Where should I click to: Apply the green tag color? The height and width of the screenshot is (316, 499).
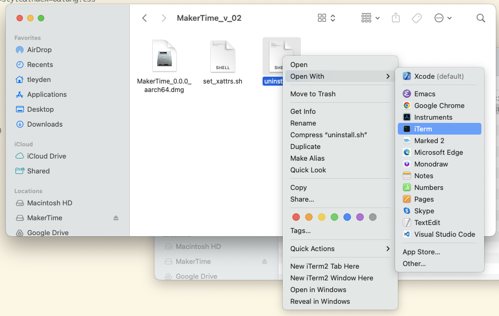[334, 217]
